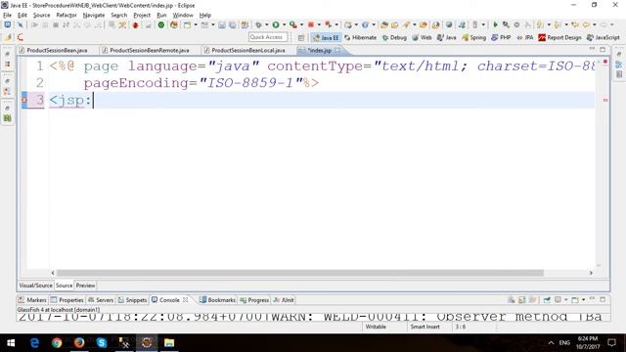
Task: Open the Spring perspective
Action: (473, 37)
